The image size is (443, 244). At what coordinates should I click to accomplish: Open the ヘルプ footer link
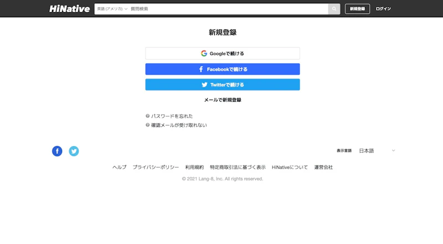point(119,167)
